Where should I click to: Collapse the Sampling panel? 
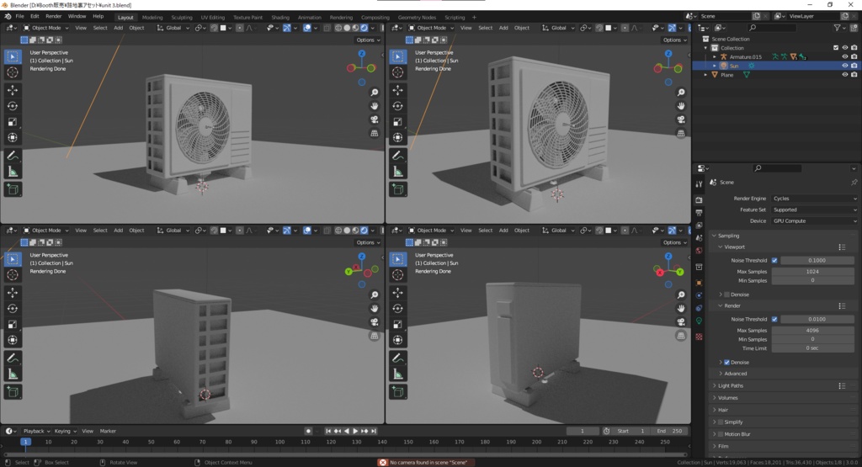(x=728, y=236)
